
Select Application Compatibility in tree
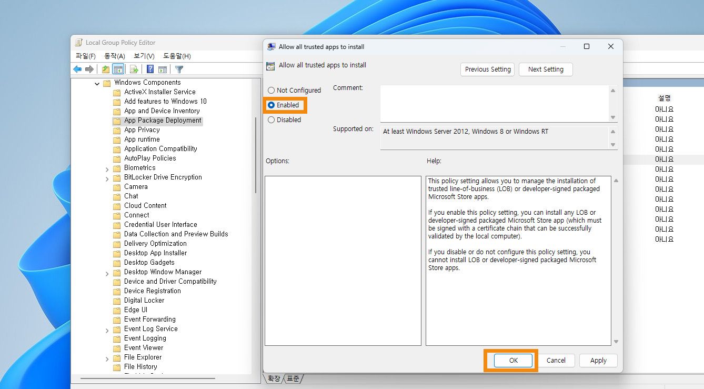[160, 149]
